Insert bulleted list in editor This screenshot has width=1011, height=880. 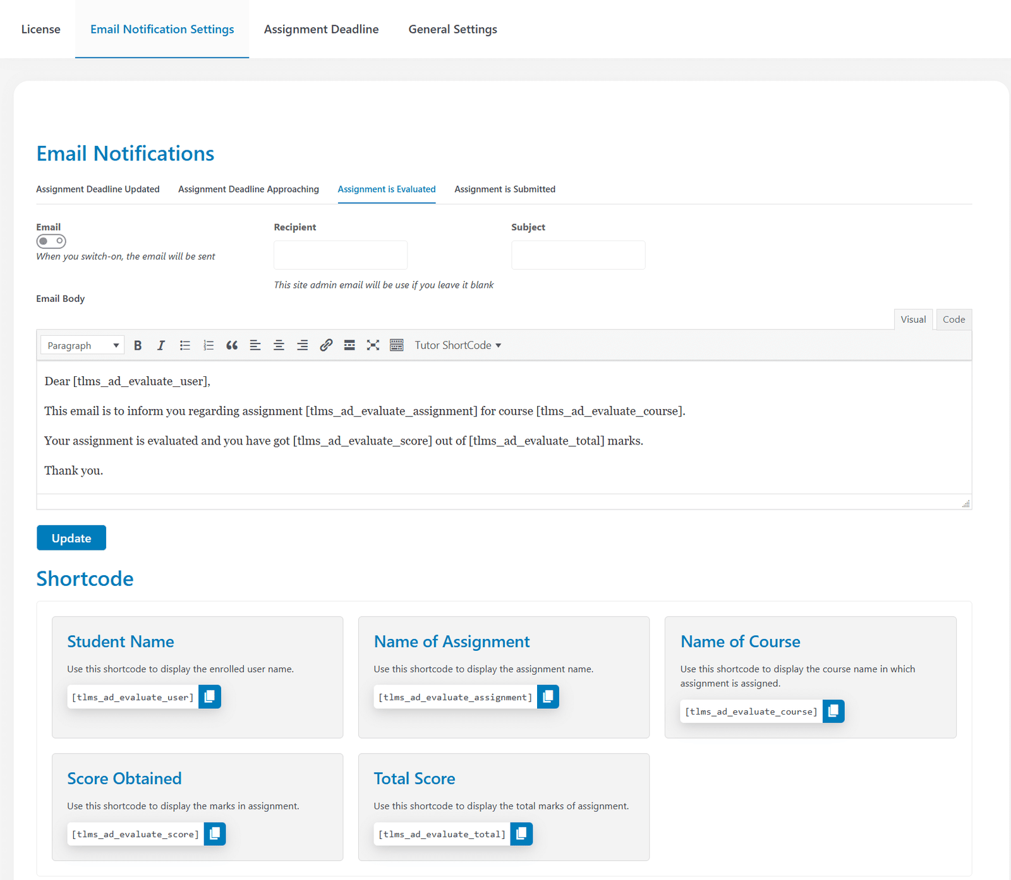pyautogui.click(x=185, y=345)
